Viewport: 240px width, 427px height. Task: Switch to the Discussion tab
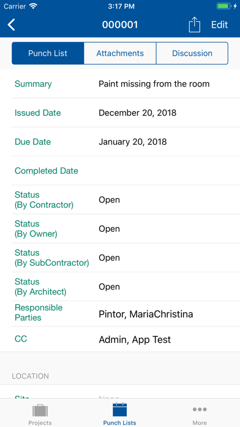tap(192, 53)
